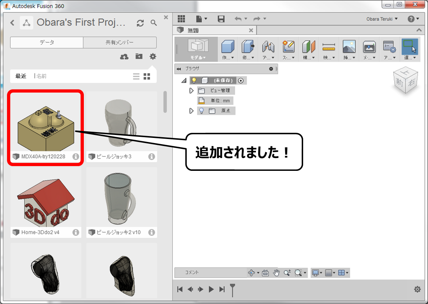Open data panel settings gear
Image resolution: width=428 pixels, height=304 pixels.
(153, 56)
